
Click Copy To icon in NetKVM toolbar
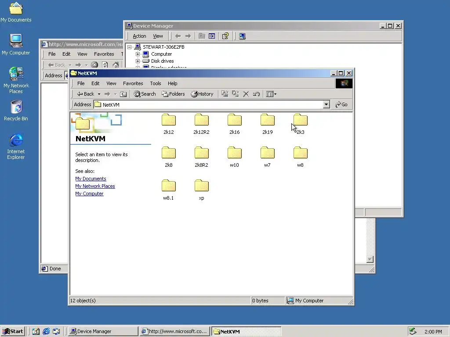pyautogui.click(x=236, y=94)
